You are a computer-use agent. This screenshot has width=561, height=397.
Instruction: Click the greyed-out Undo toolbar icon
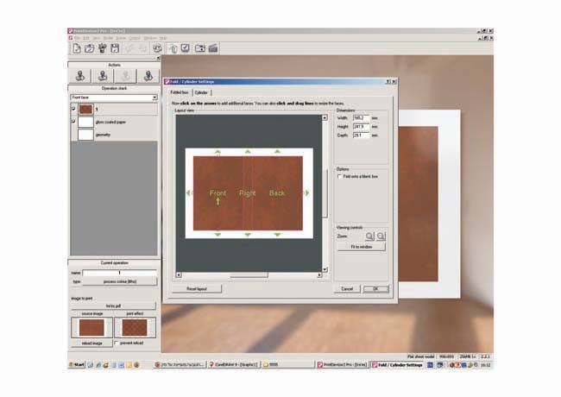[129, 48]
